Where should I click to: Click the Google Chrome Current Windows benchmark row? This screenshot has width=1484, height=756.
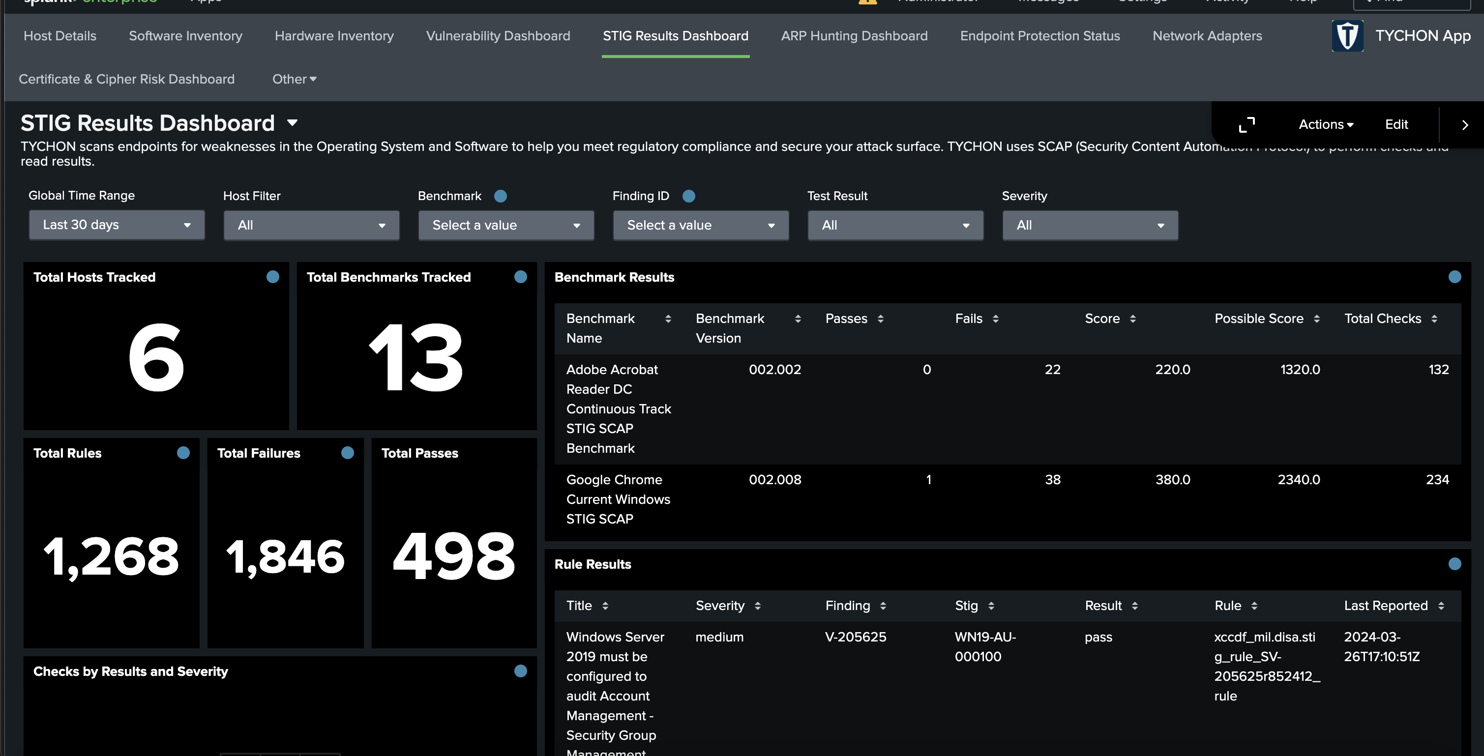(1008, 500)
